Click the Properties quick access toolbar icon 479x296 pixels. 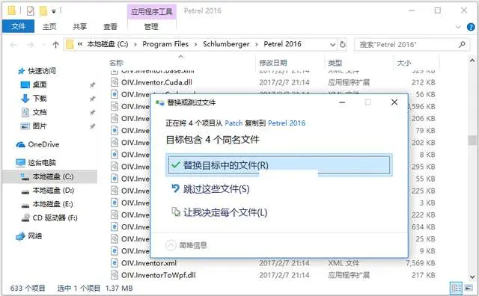point(30,11)
